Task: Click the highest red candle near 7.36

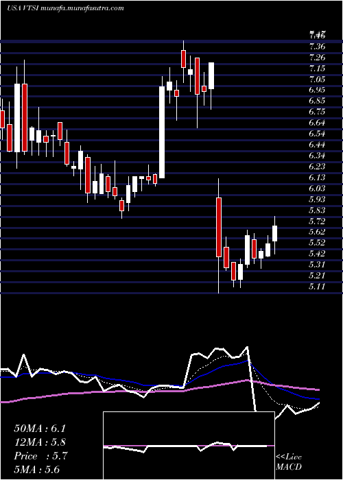Action: (x=183, y=59)
